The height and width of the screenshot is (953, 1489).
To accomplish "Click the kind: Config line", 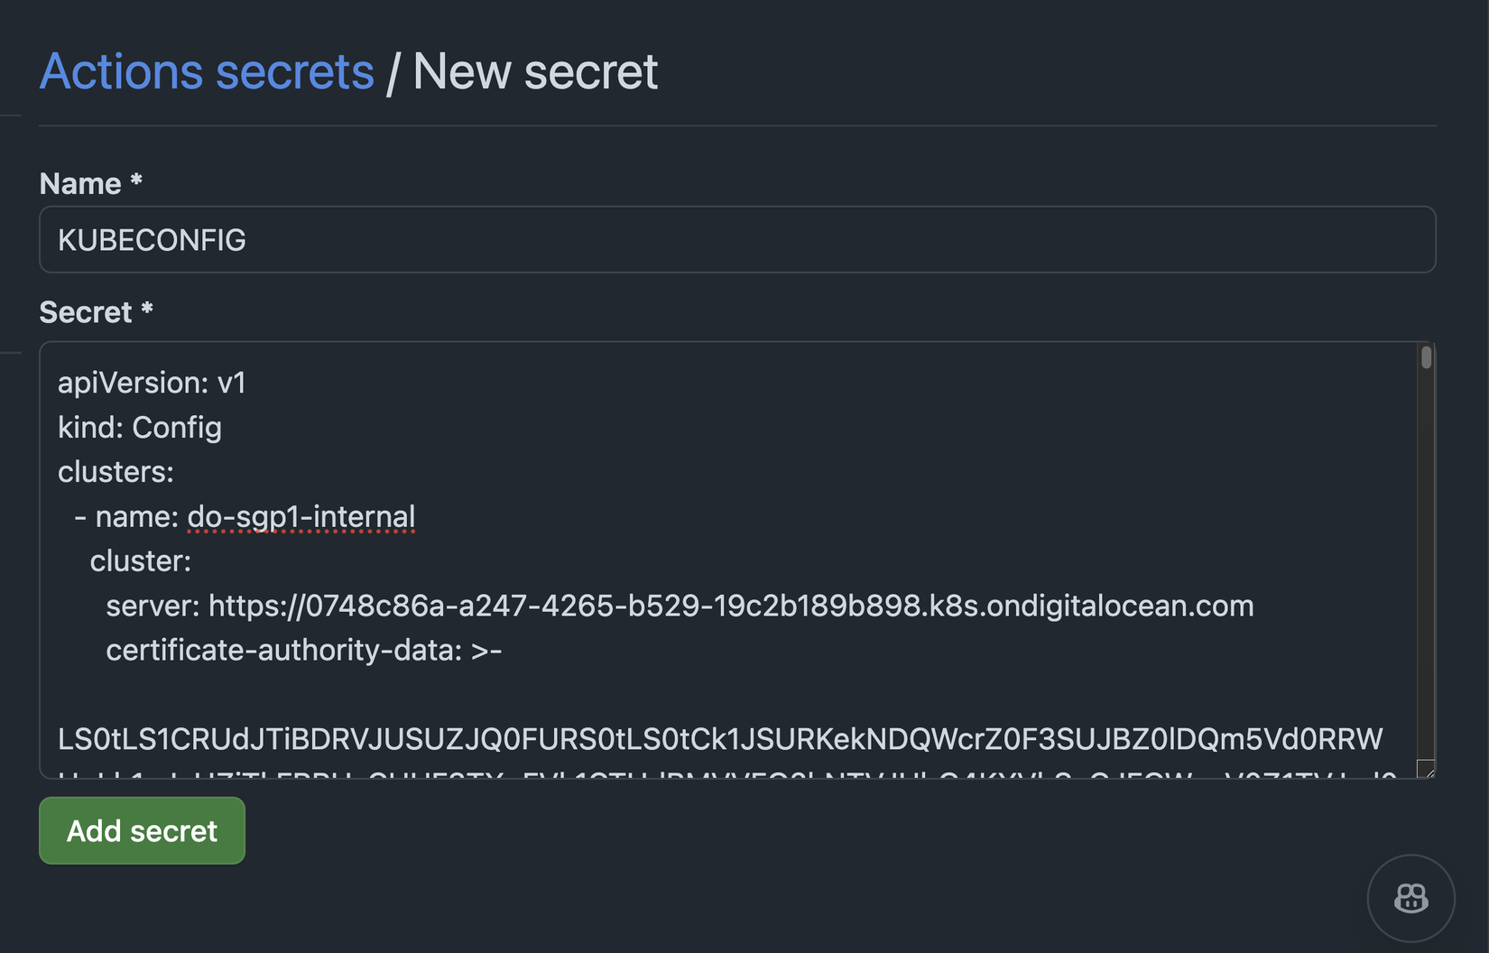I will click(x=140, y=427).
